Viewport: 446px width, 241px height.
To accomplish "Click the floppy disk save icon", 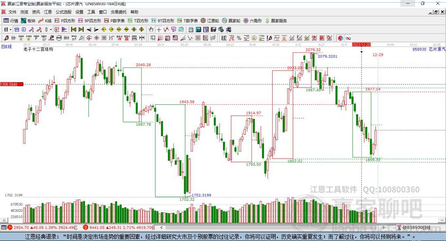I will coord(213,29).
